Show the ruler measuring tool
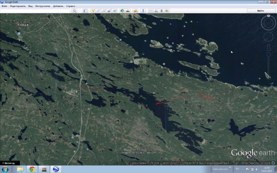Screen dimensions: 277x173 143,11
